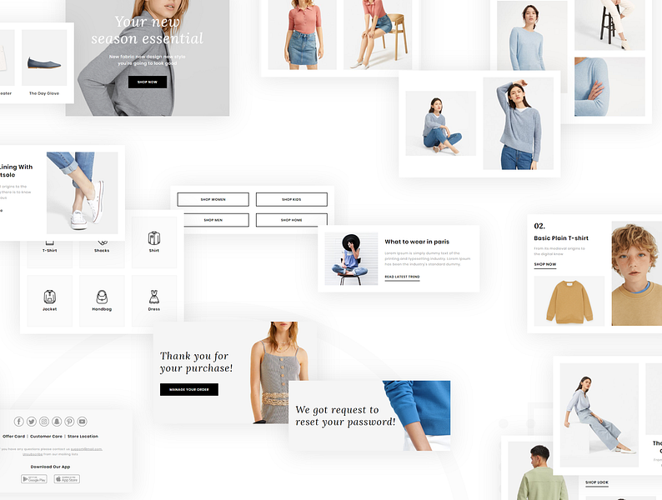The width and height of the screenshot is (662, 500).
Task: Click the Manage Your Order button
Action: 189,389
